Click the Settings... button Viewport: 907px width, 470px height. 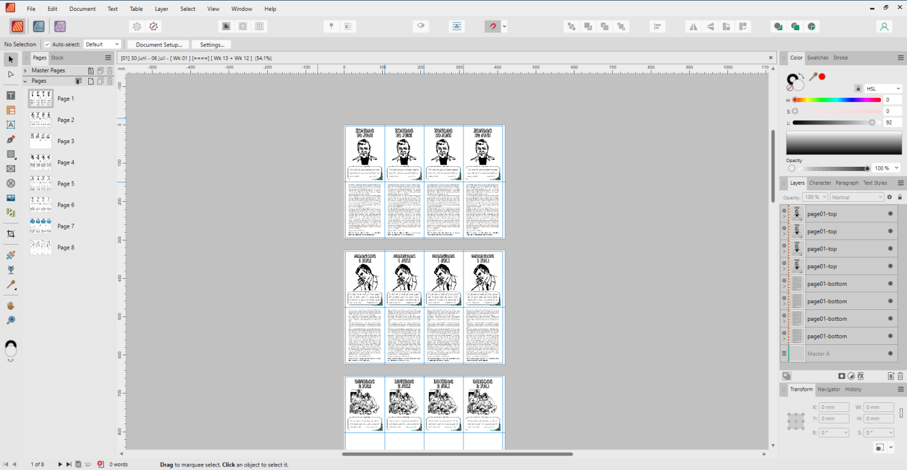click(212, 45)
